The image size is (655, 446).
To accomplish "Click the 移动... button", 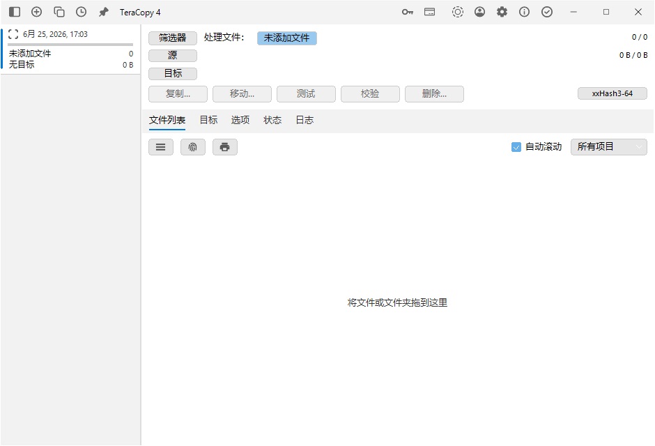I will (x=242, y=94).
